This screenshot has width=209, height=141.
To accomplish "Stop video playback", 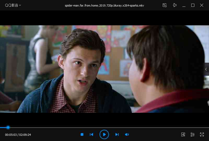I will 82,134.
